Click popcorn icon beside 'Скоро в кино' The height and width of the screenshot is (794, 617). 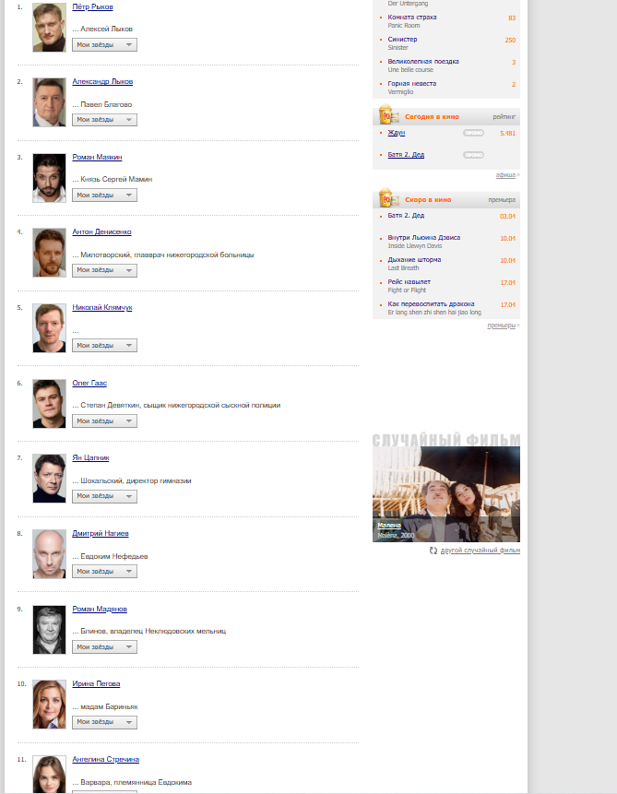(387, 198)
